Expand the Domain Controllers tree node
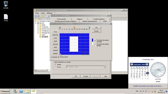 click(x=38, y=29)
